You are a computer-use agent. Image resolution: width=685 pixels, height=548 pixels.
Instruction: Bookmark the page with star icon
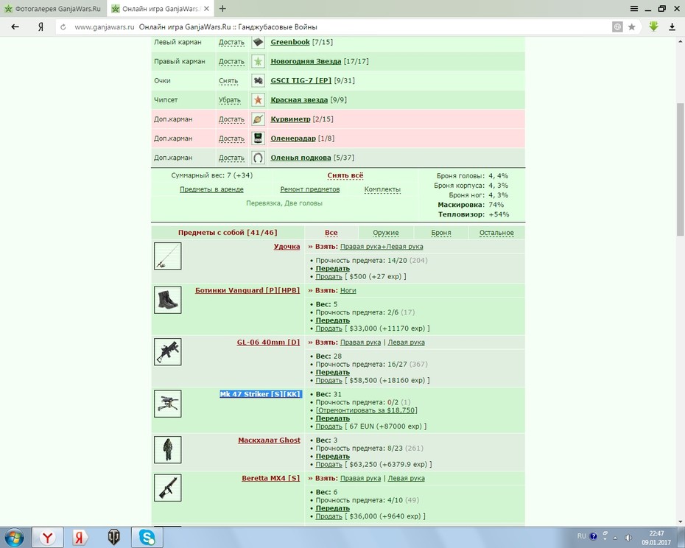(632, 27)
